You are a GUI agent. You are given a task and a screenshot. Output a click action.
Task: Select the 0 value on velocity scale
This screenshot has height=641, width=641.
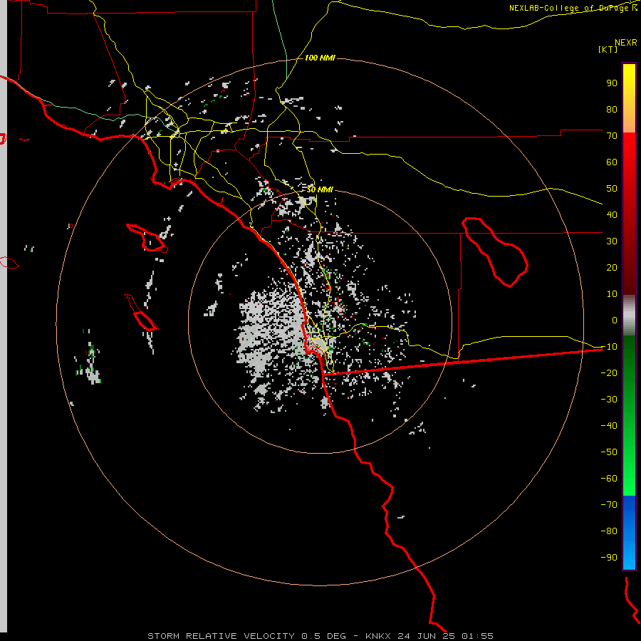coord(615,320)
